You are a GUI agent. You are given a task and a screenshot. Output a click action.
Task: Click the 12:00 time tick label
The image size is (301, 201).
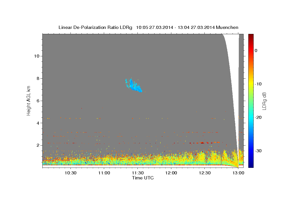pos(171,173)
